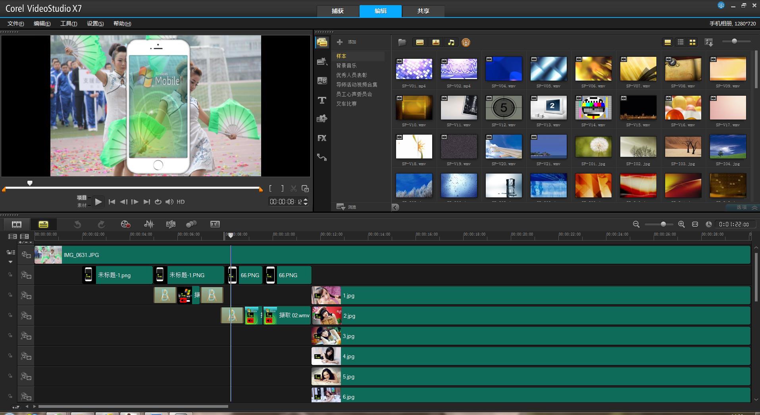
Task: Click the import media folder icon
Action: [x=402, y=42]
